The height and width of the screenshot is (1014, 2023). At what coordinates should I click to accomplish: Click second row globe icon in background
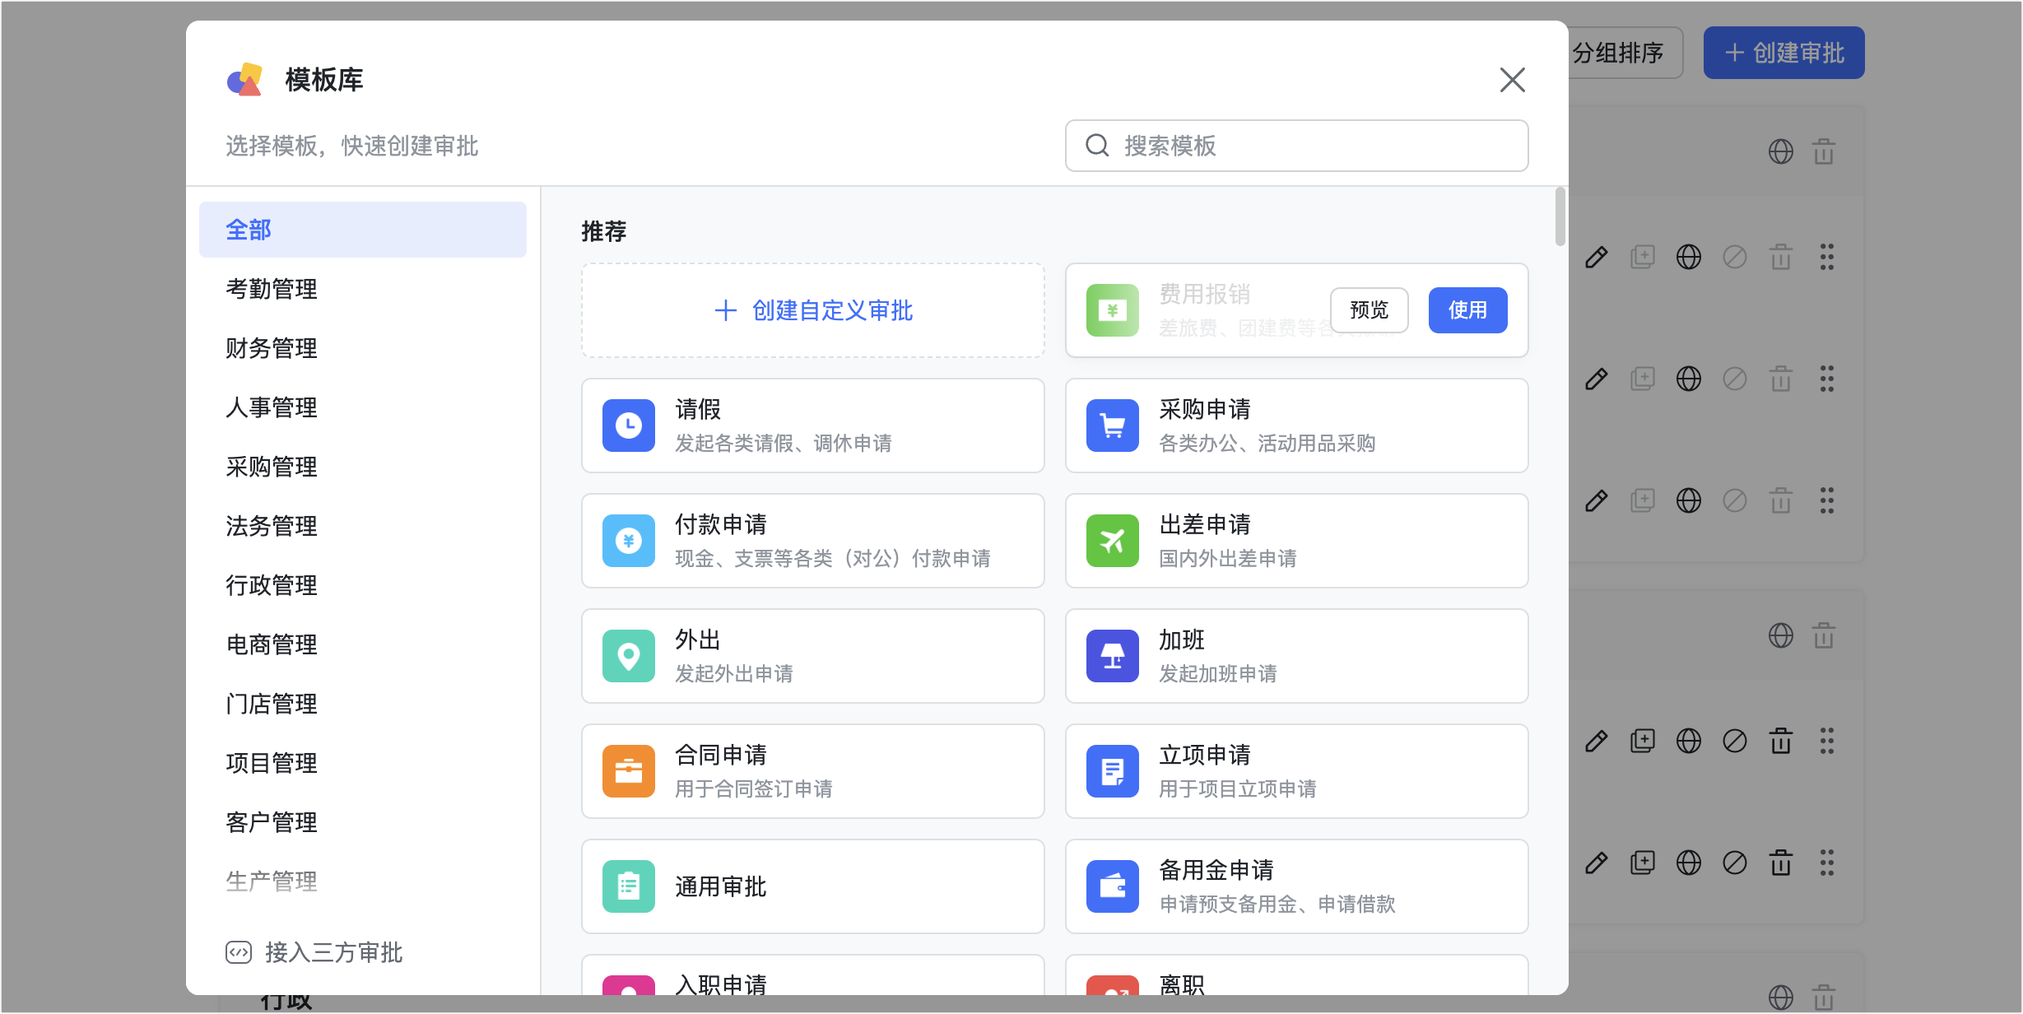tap(1688, 379)
